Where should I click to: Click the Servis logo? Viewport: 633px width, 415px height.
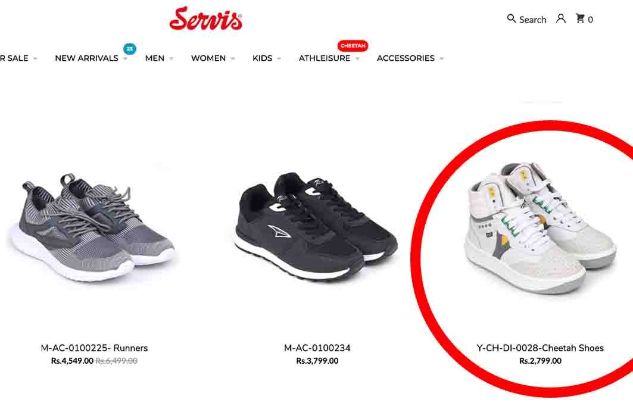pyautogui.click(x=206, y=18)
